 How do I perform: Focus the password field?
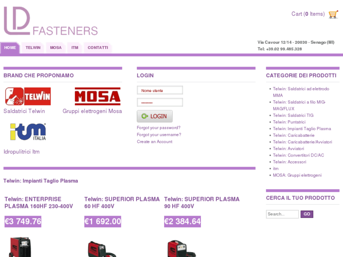tap(160, 102)
